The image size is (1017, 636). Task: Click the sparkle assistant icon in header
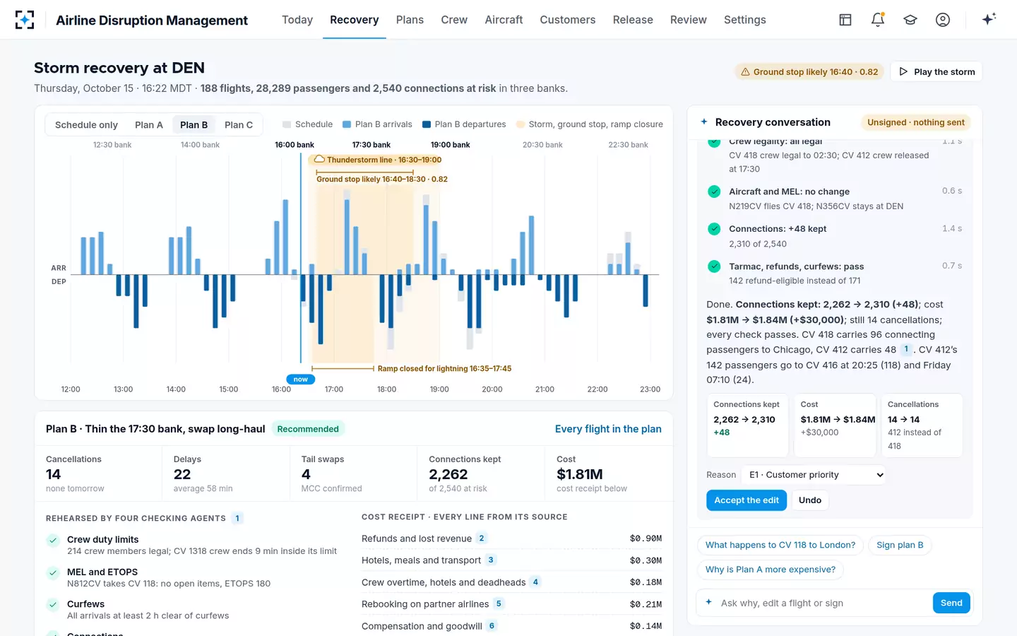click(989, 19)
